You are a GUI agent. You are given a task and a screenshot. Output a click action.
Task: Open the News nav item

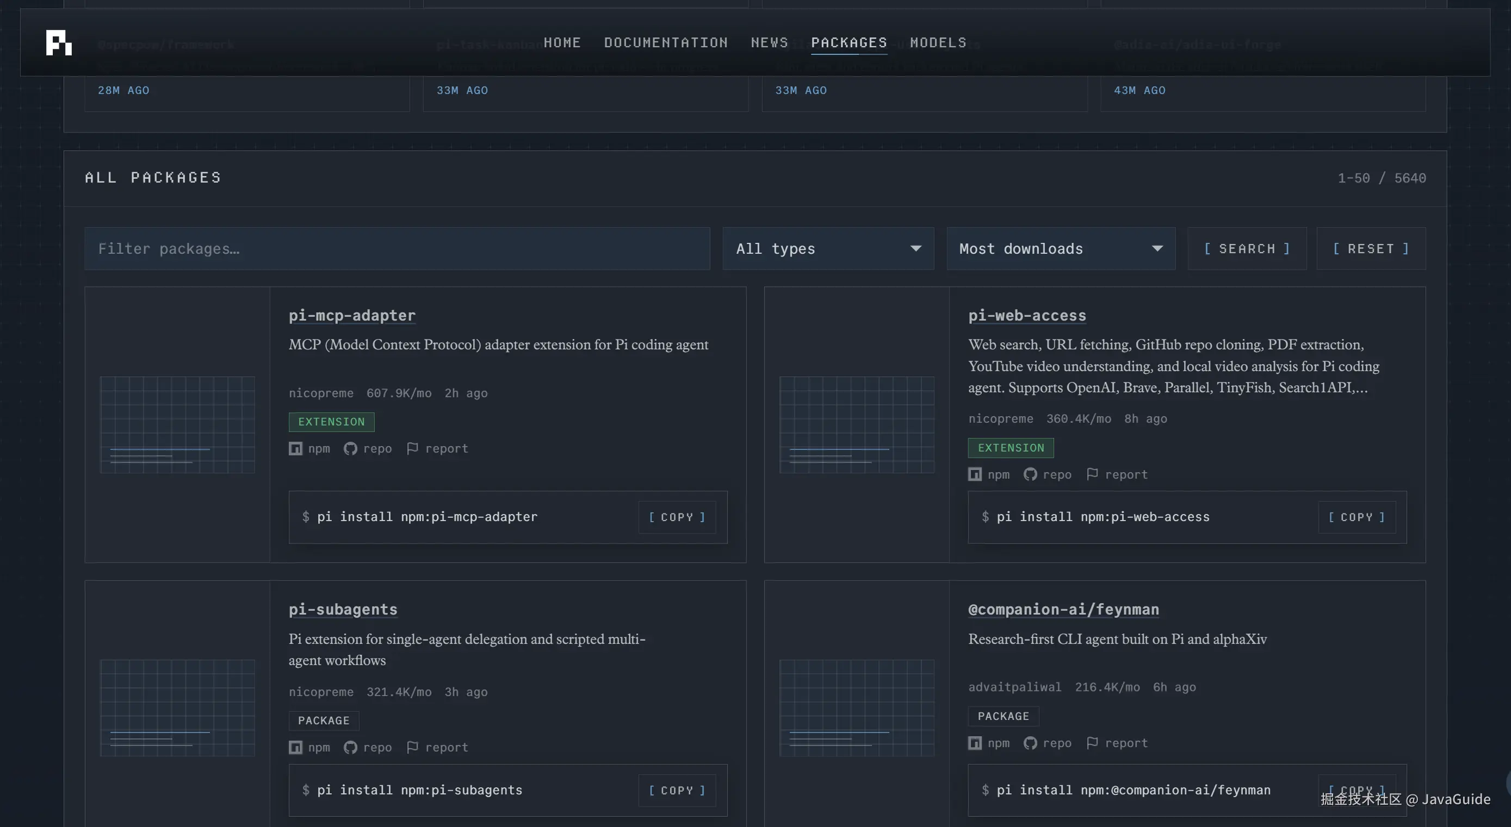(x=770, y=43)
